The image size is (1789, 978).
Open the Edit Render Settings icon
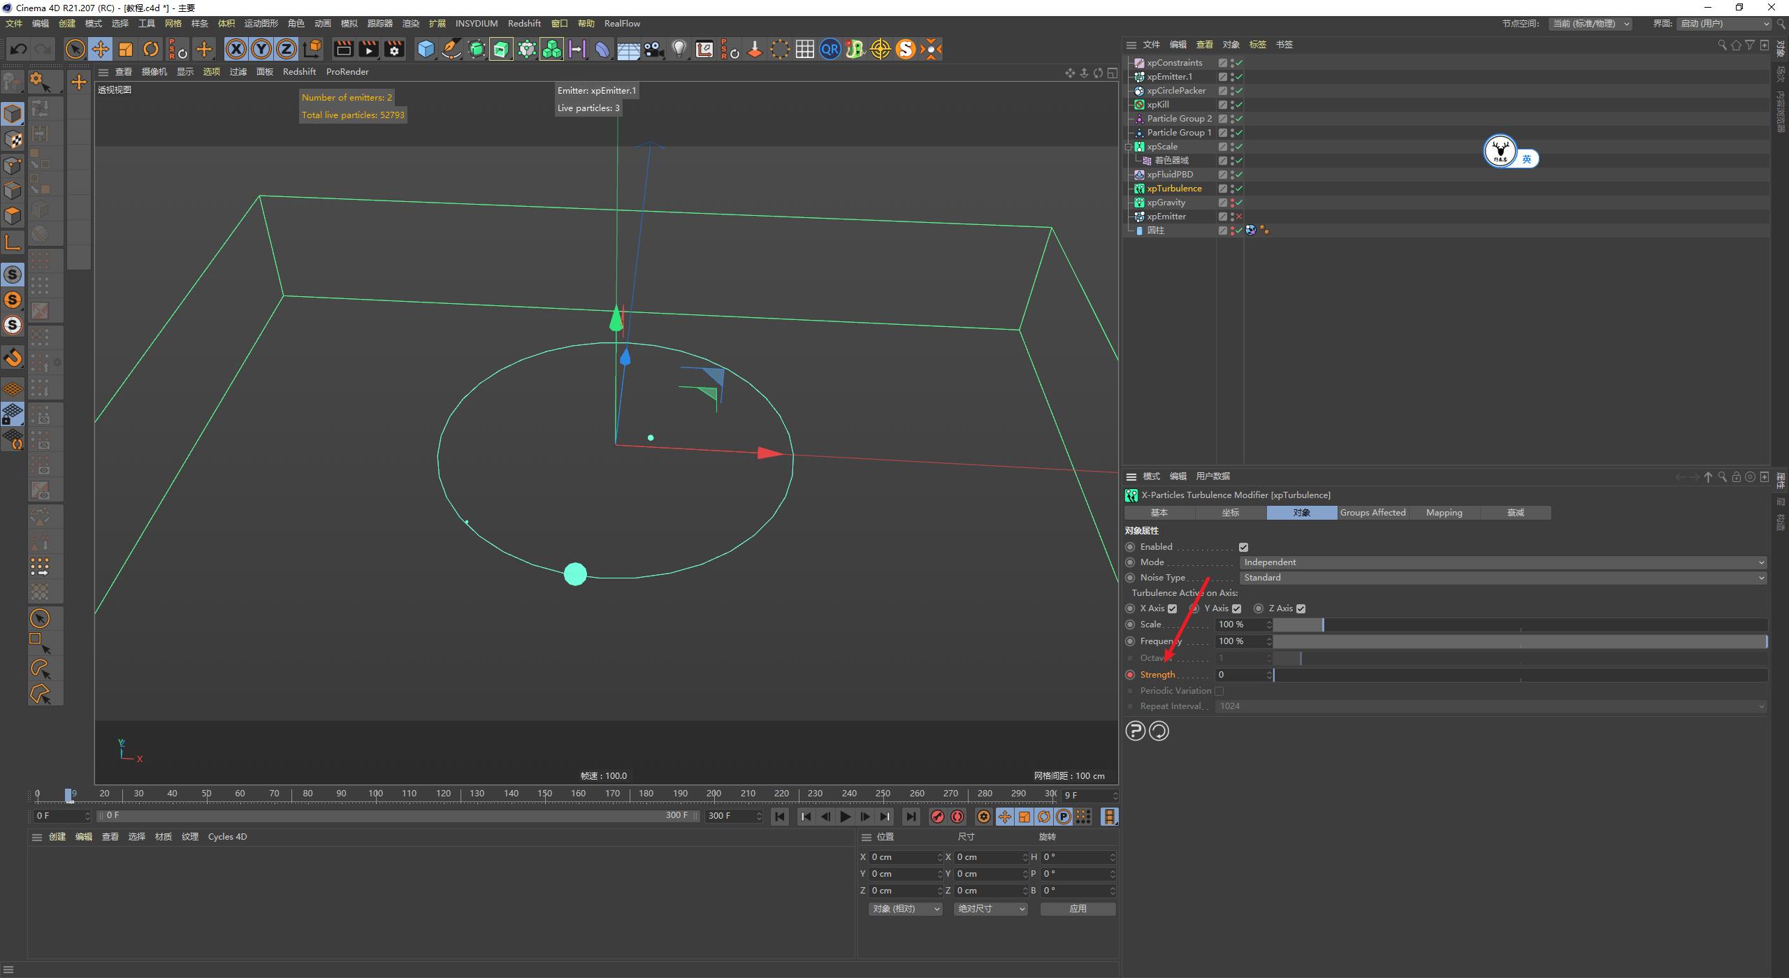(x=394, y=49)
